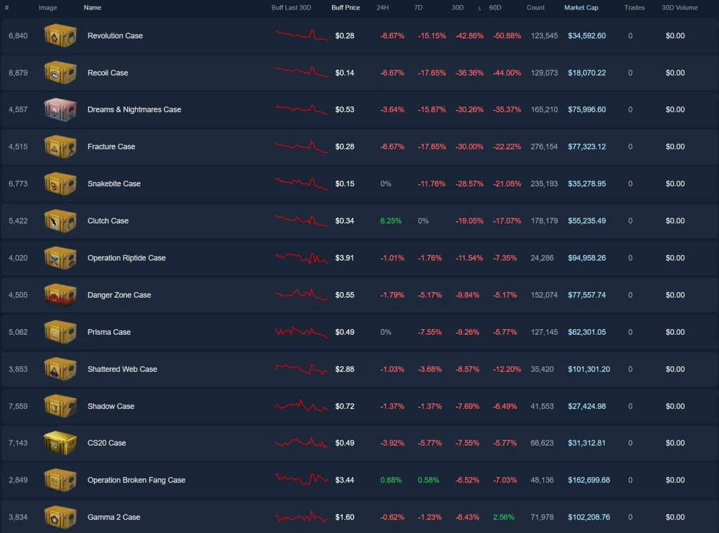Image resolution: width=719 pixels, height=533 pixels.
Task: Select the CS20 Case gold icon
Action: (60, 443)
